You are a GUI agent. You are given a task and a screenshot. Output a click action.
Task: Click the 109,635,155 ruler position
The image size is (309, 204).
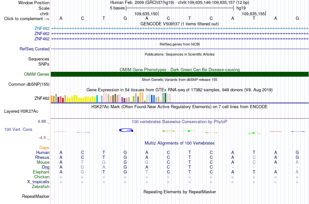[253, 14]
